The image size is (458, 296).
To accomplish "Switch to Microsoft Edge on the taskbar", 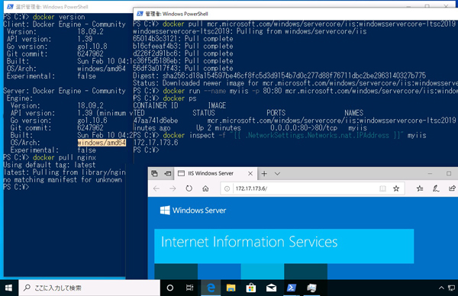I will (211, 288).
